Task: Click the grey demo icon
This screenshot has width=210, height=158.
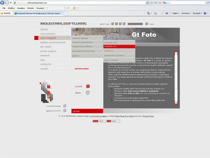Action: click(x=88, y=93)
